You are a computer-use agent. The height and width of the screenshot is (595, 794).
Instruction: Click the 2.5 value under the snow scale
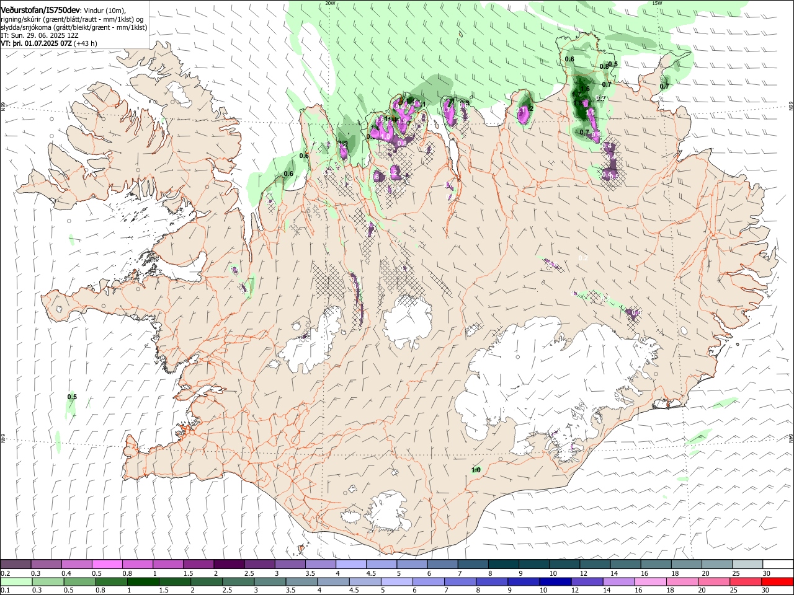coord(249,573)
